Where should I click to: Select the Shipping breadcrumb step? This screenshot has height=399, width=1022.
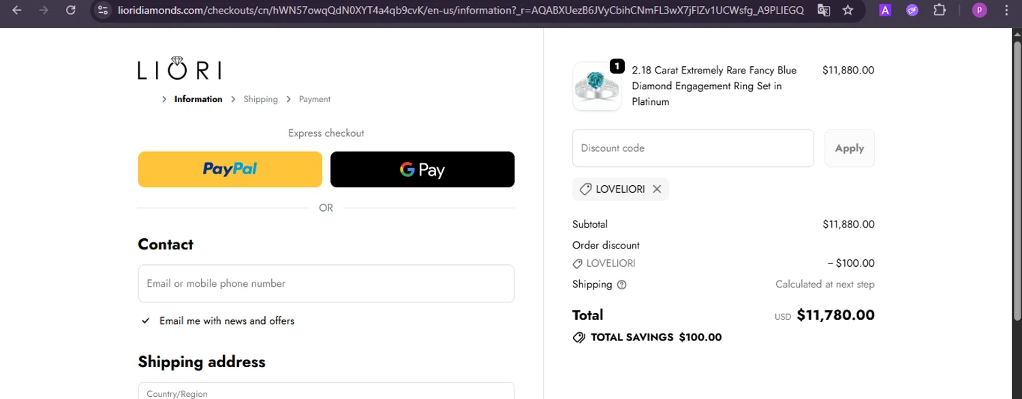(x=261, y=99)
